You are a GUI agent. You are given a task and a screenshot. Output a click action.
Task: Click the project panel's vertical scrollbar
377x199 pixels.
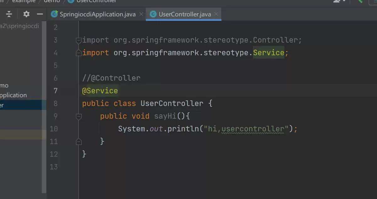44,107
